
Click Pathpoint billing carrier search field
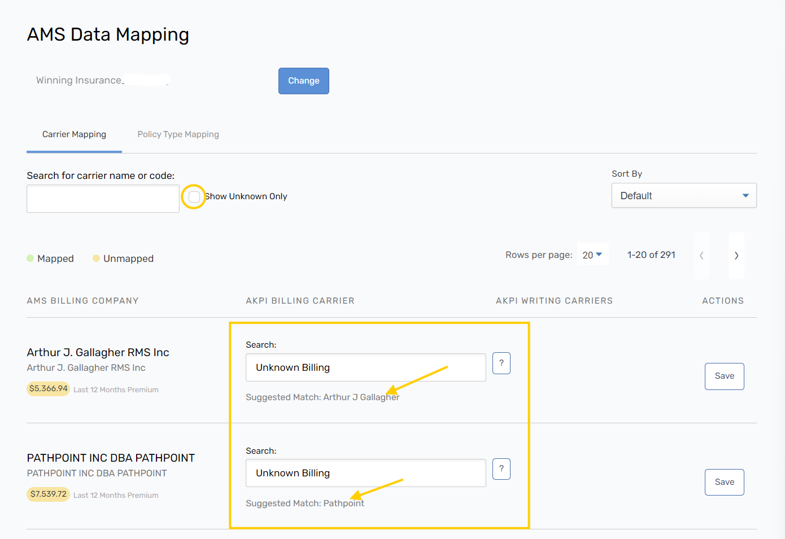(x=365, y=473)
